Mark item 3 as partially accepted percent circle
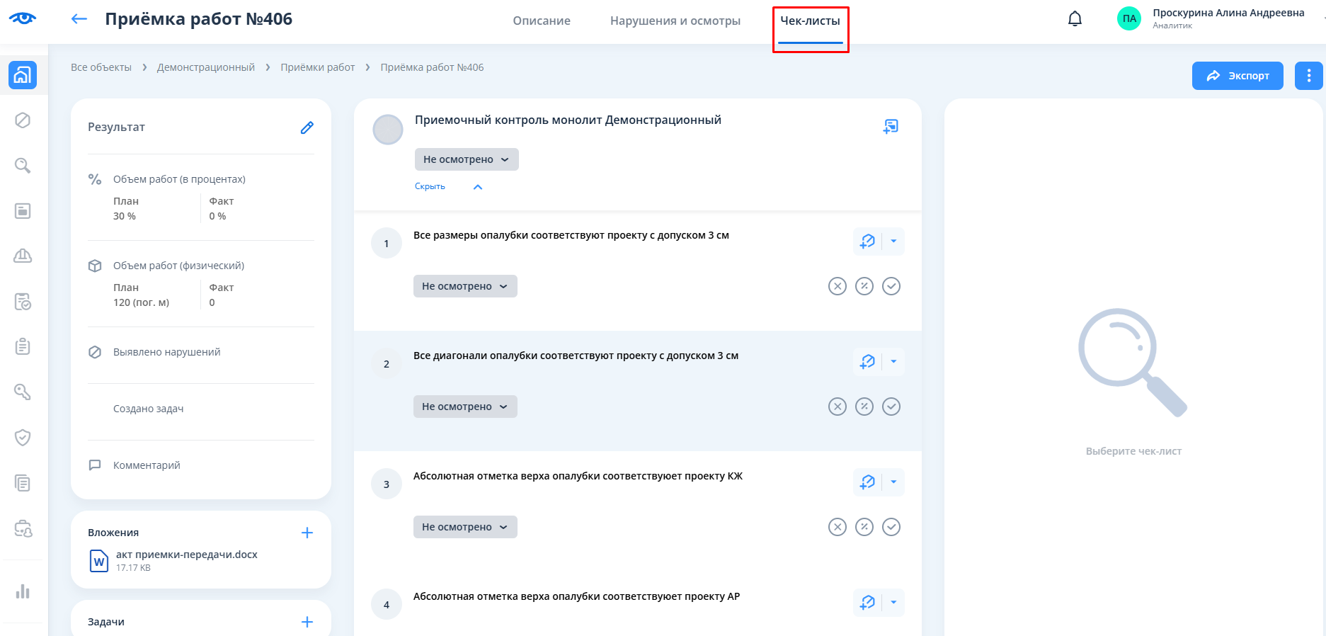This screenshot has width=1326, height=636. [864, 527]
